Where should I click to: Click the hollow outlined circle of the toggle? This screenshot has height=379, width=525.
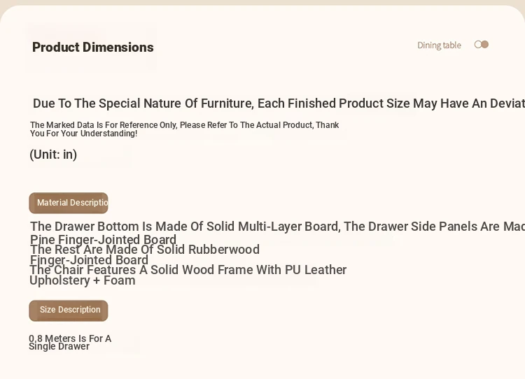[478, 45]
